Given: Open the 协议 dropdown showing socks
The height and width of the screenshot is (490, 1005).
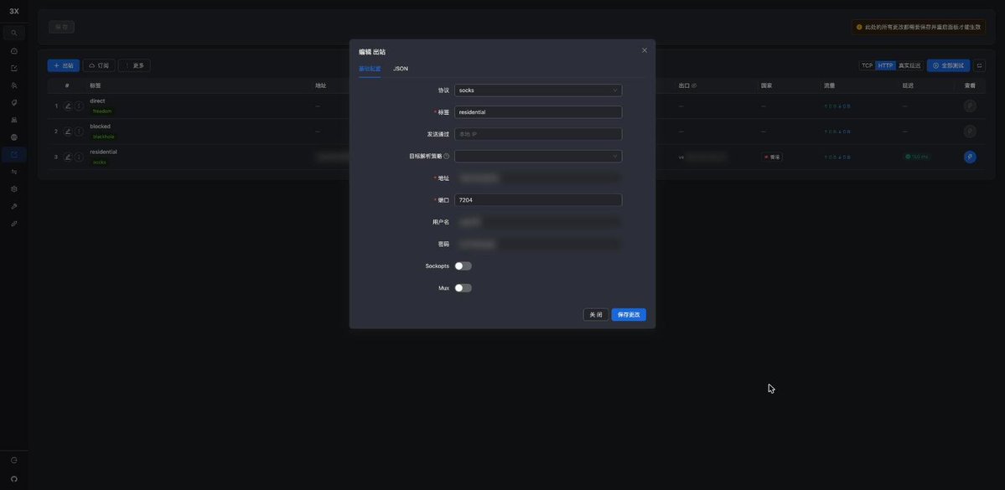Looking at the screenshot, I should click(x=538, y=90).
